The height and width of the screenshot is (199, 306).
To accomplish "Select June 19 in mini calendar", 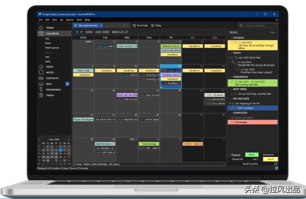I will (61, 154).
